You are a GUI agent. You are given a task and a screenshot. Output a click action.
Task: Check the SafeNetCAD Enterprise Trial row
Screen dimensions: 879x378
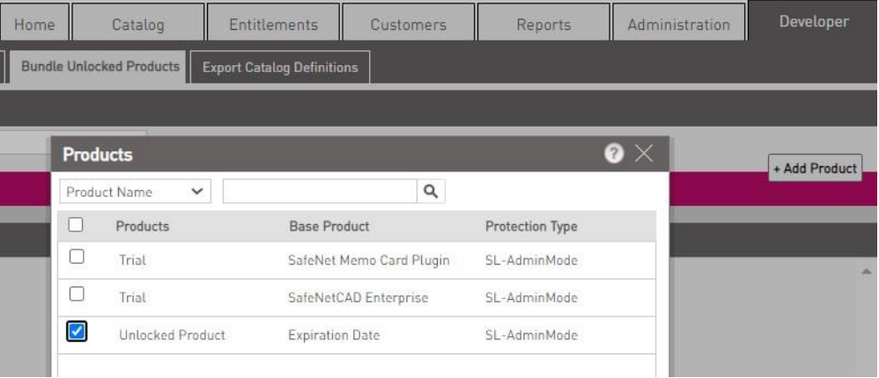(x=76, y=294)
